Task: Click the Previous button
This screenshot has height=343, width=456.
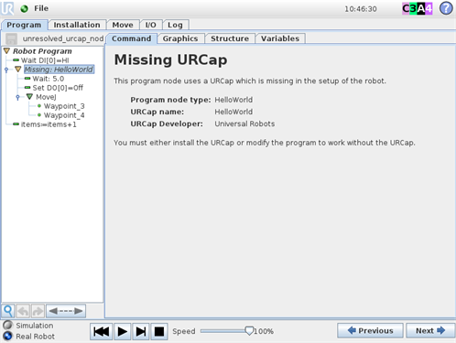Action: click(x=370, y=331)
